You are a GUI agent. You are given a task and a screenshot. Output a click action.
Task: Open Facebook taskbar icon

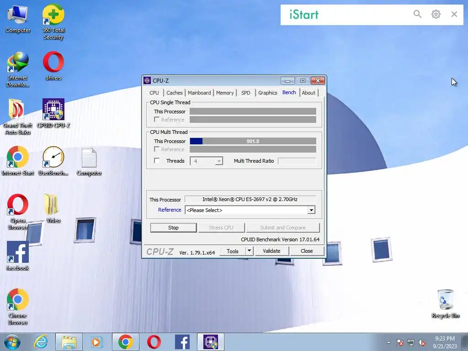click(182, 342)
